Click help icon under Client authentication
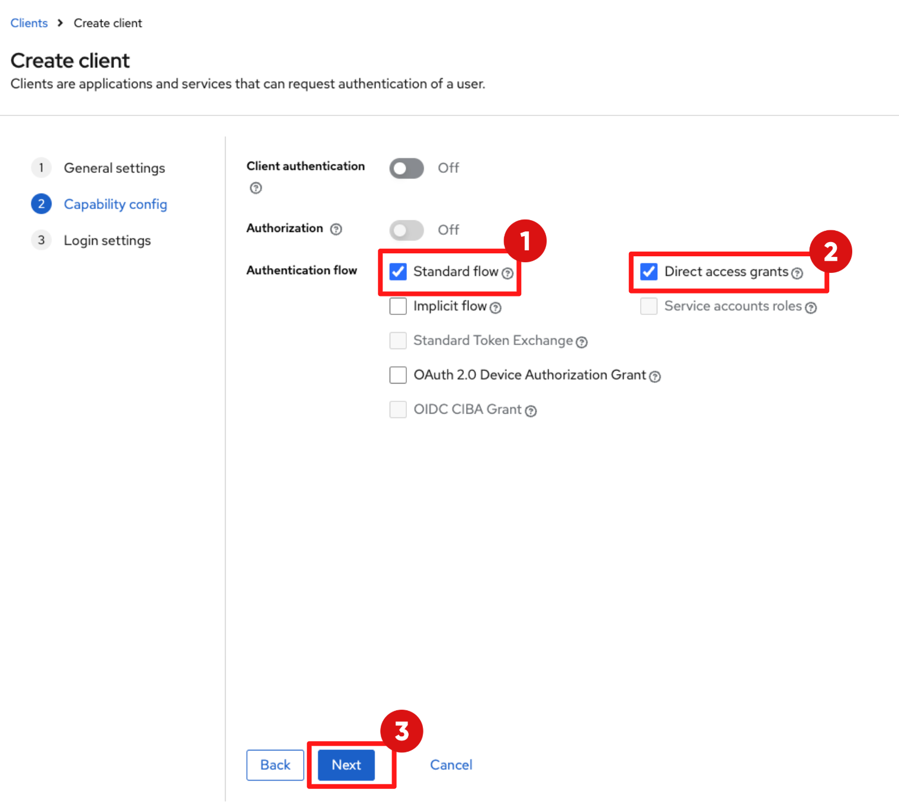Viewport: 899px width, 802px height. click(256, 188)
